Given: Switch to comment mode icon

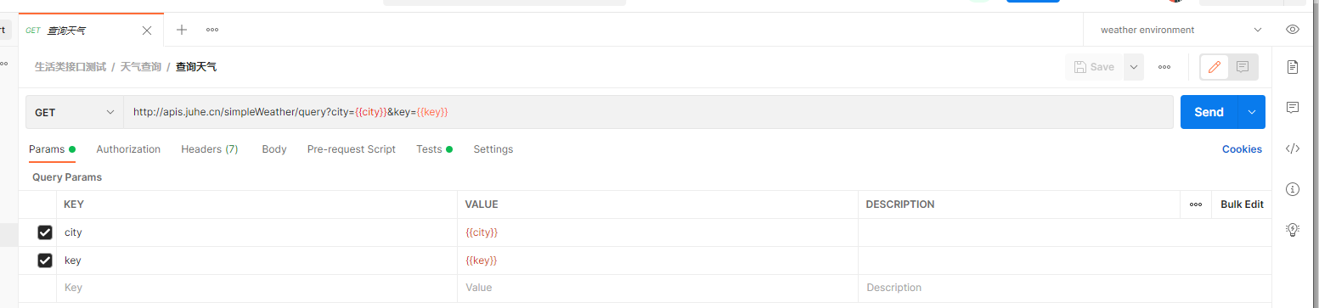Looking at the screenshot, I should tap(1243, 67).
